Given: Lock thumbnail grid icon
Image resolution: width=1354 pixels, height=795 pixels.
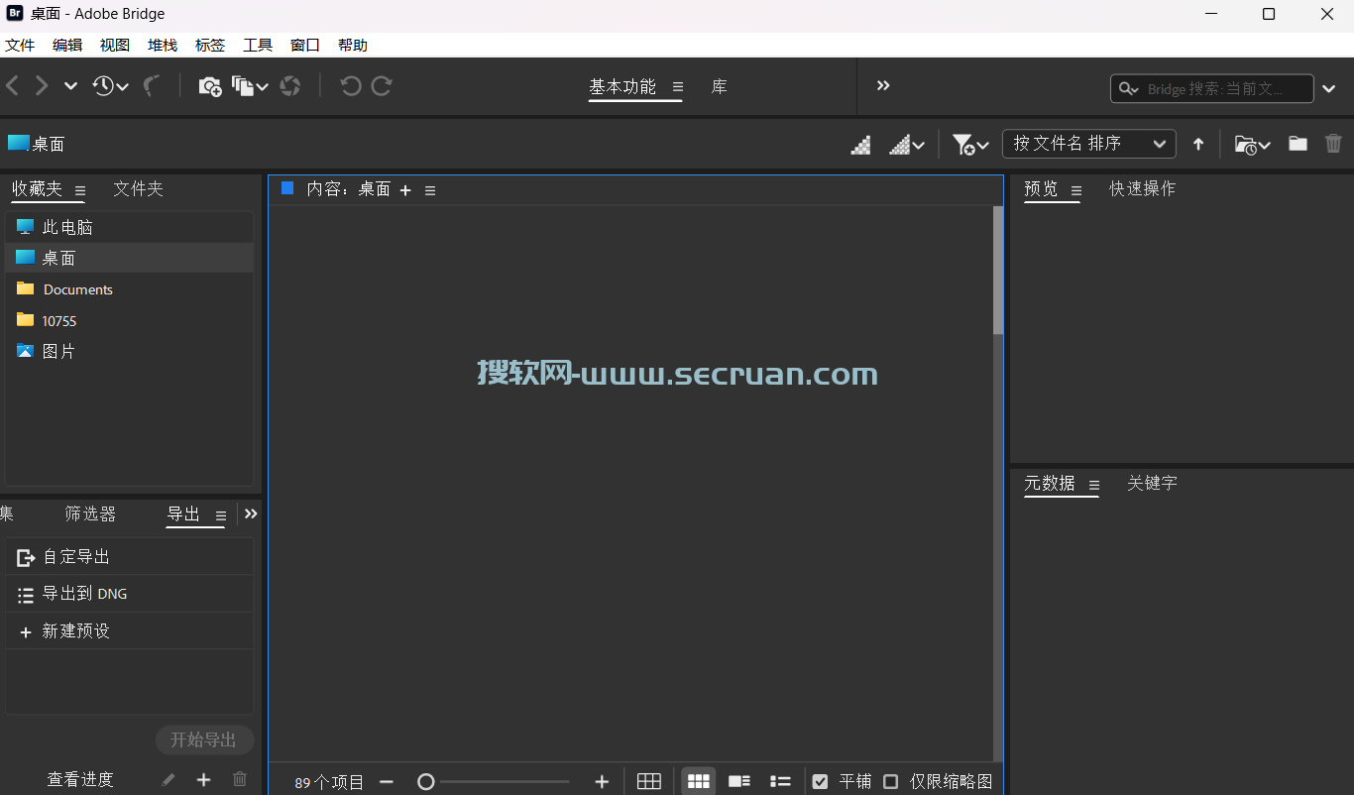Looking at the screenshot, I should pos(649,782).
